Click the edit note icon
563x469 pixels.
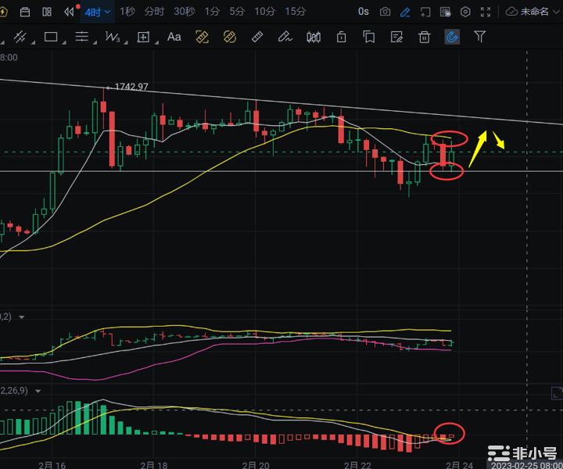[x=396, y=37]
